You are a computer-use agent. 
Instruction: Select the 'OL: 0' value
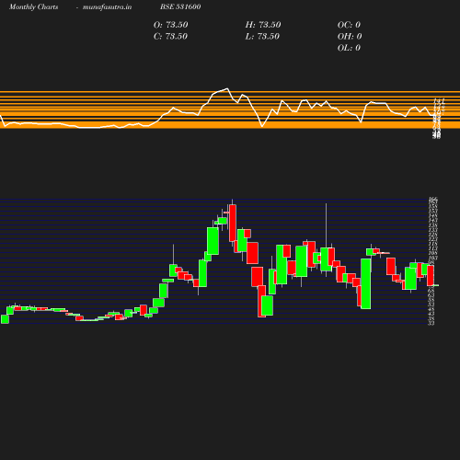349,48
